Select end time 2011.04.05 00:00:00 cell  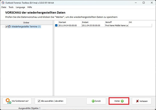pos(93,25)
